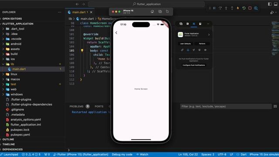Open main.dart in the file tree
Image resolution: width=279 pixels, height=157 pixels.
[x=19, y=69]
